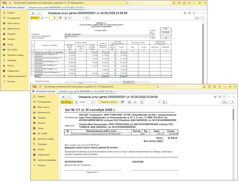Screen dimensions: 239x182
Task: Click printer icon at top right of back form
Action: pos(189,13)
